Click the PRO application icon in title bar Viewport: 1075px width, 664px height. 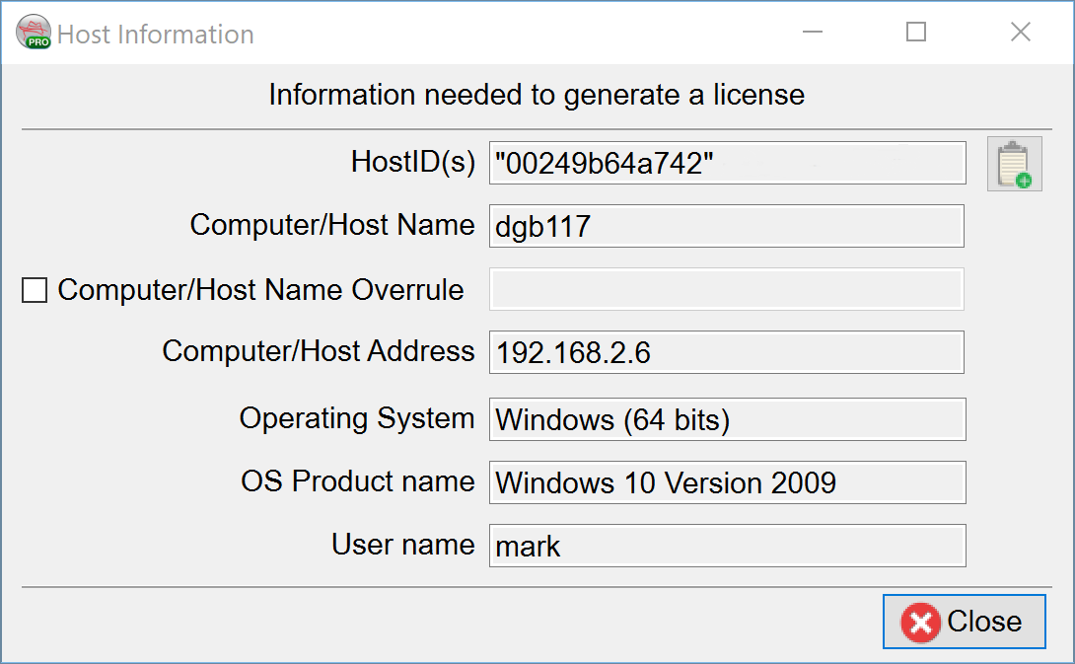[x=34, y=34]
